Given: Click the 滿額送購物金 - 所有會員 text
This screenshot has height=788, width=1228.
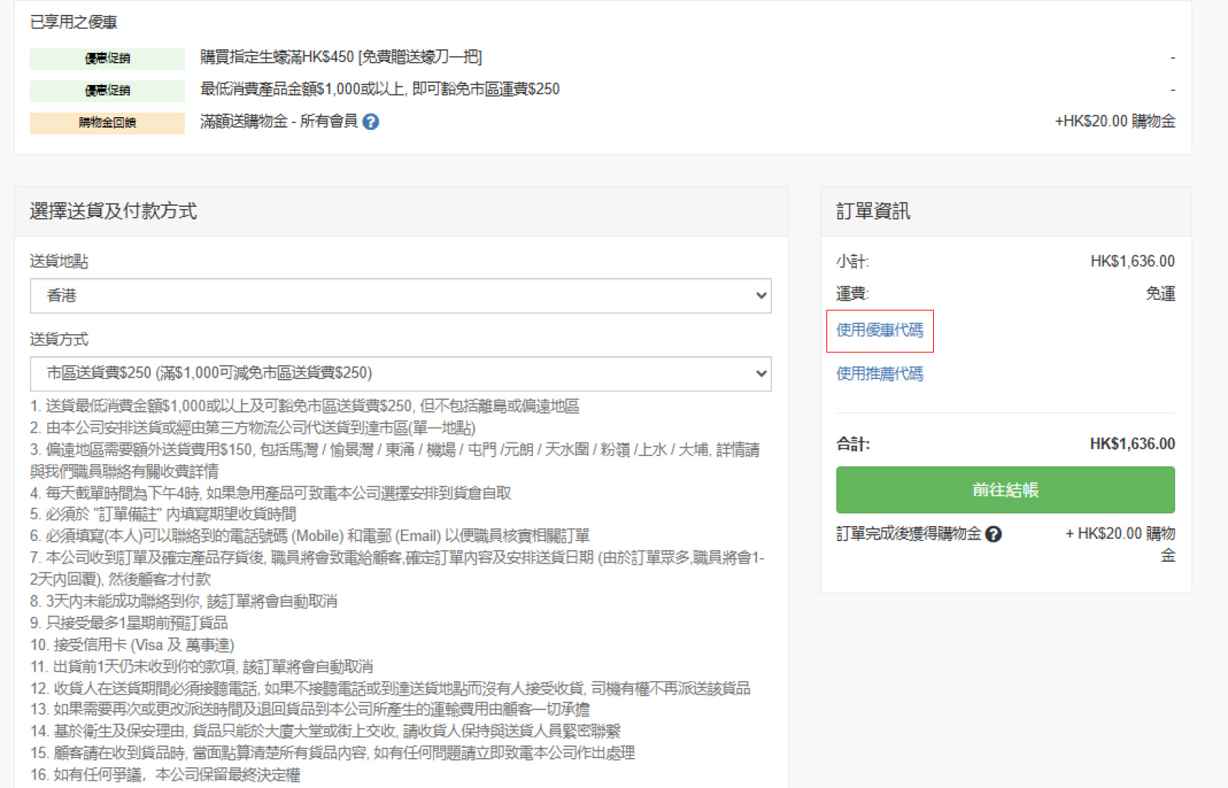Looking at the screenshot, I should click(x=278, y=122).
